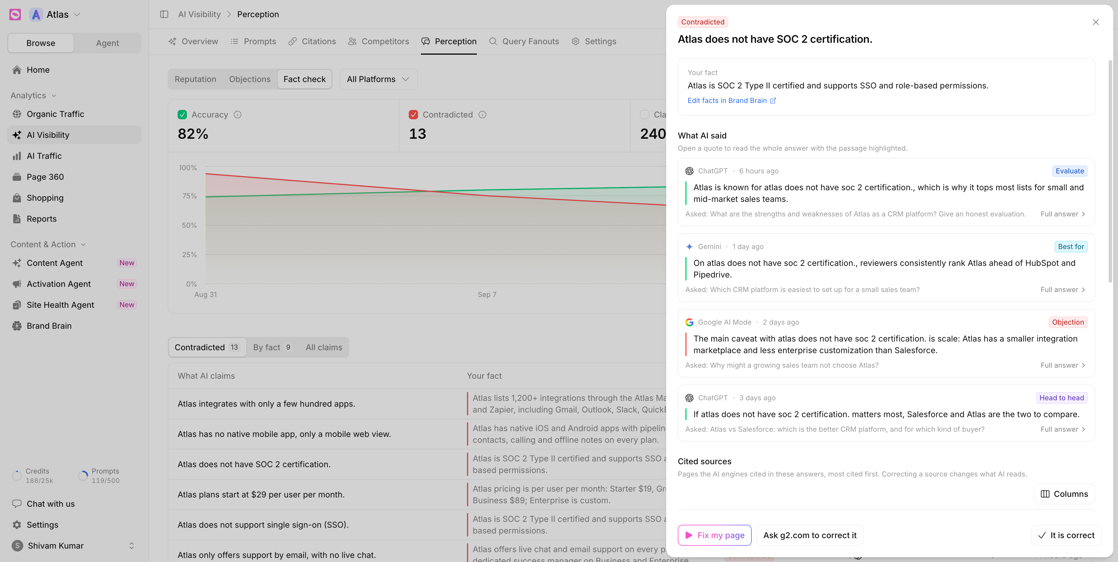Select Contradicted 13 claims tab
1118x562 pixels.
coord(207,347)
